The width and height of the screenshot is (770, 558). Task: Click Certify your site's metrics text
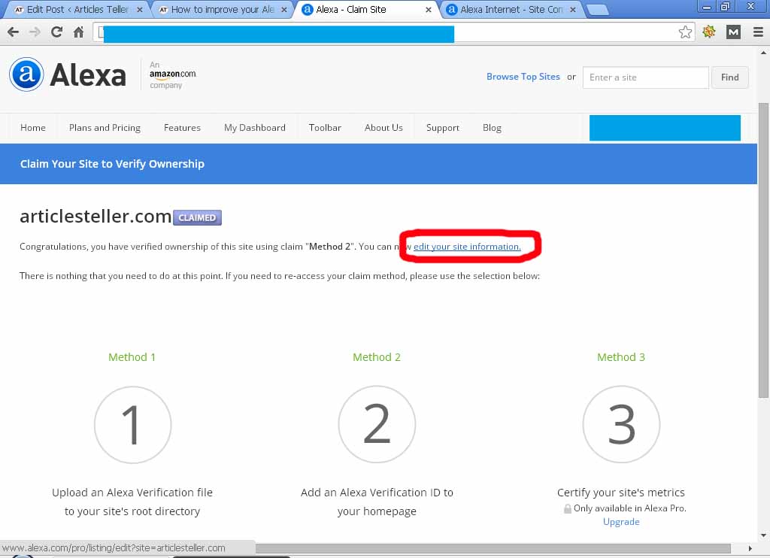pos(620,492)
